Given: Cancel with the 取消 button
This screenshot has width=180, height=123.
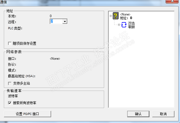Looking at the screenshot, I should [163, 114].
